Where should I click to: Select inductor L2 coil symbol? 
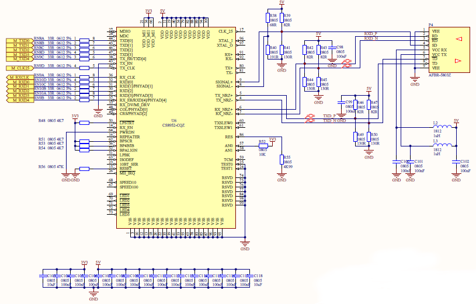442,127
